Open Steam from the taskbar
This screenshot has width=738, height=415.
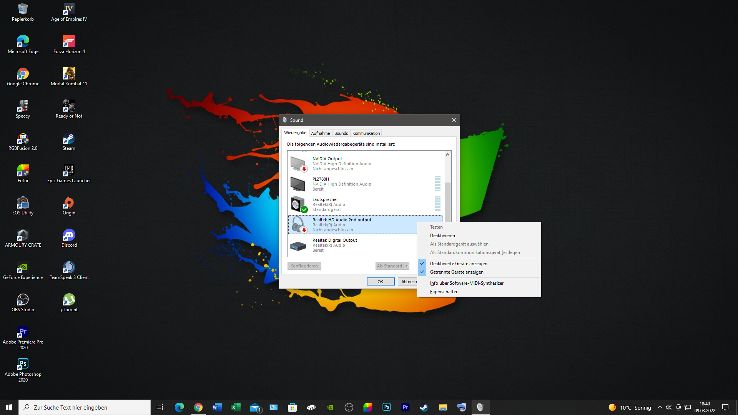(x=424, y=407)
